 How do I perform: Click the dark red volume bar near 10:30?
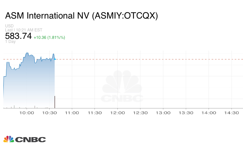[x=55, y=102]
